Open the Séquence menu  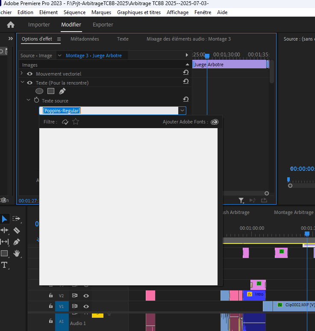(x=74, y=12)
